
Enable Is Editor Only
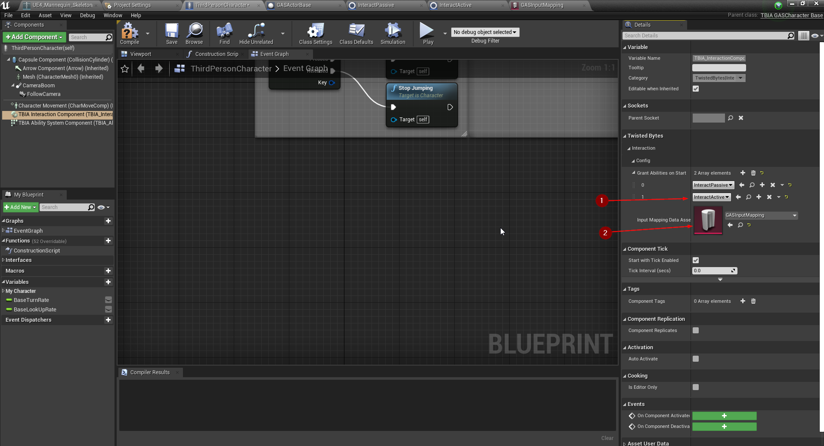click(696, 387)
